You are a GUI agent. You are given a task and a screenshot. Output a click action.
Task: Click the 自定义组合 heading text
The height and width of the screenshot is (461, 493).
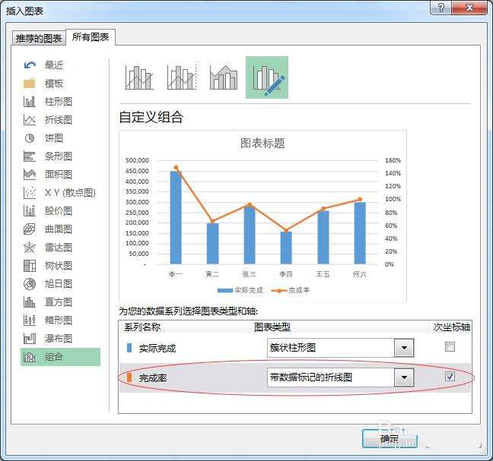pos(151,118)
